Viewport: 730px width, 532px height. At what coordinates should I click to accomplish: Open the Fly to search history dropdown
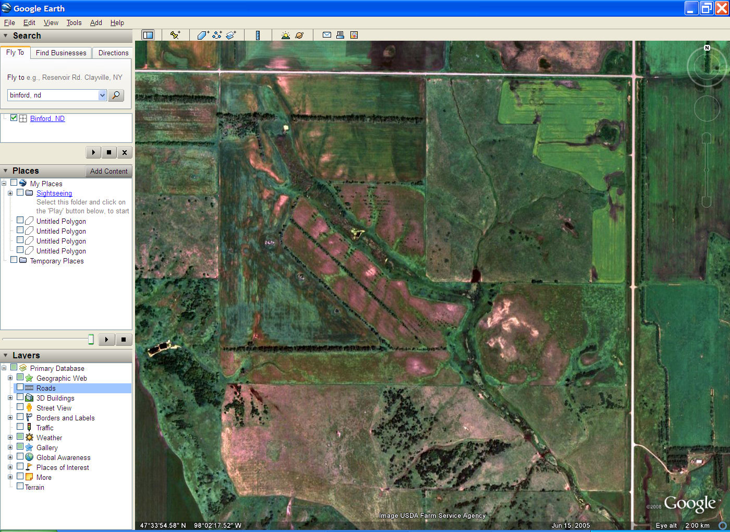point(102,95)
